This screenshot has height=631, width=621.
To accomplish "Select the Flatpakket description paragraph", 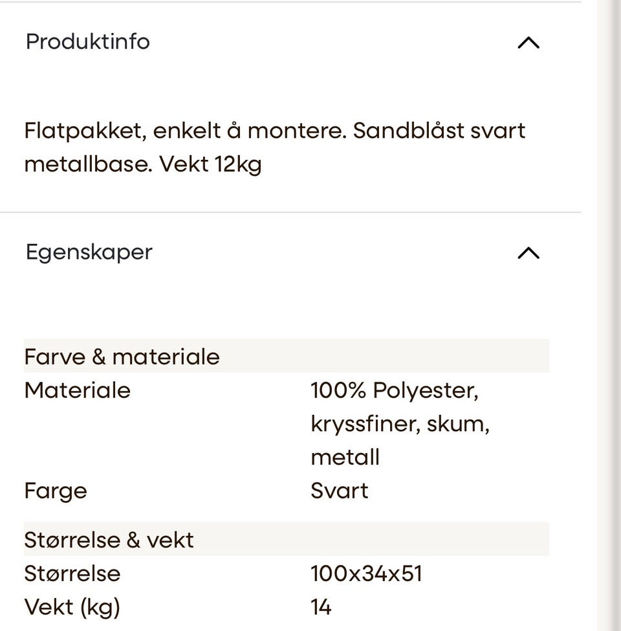I will click(x=275, y=148).
